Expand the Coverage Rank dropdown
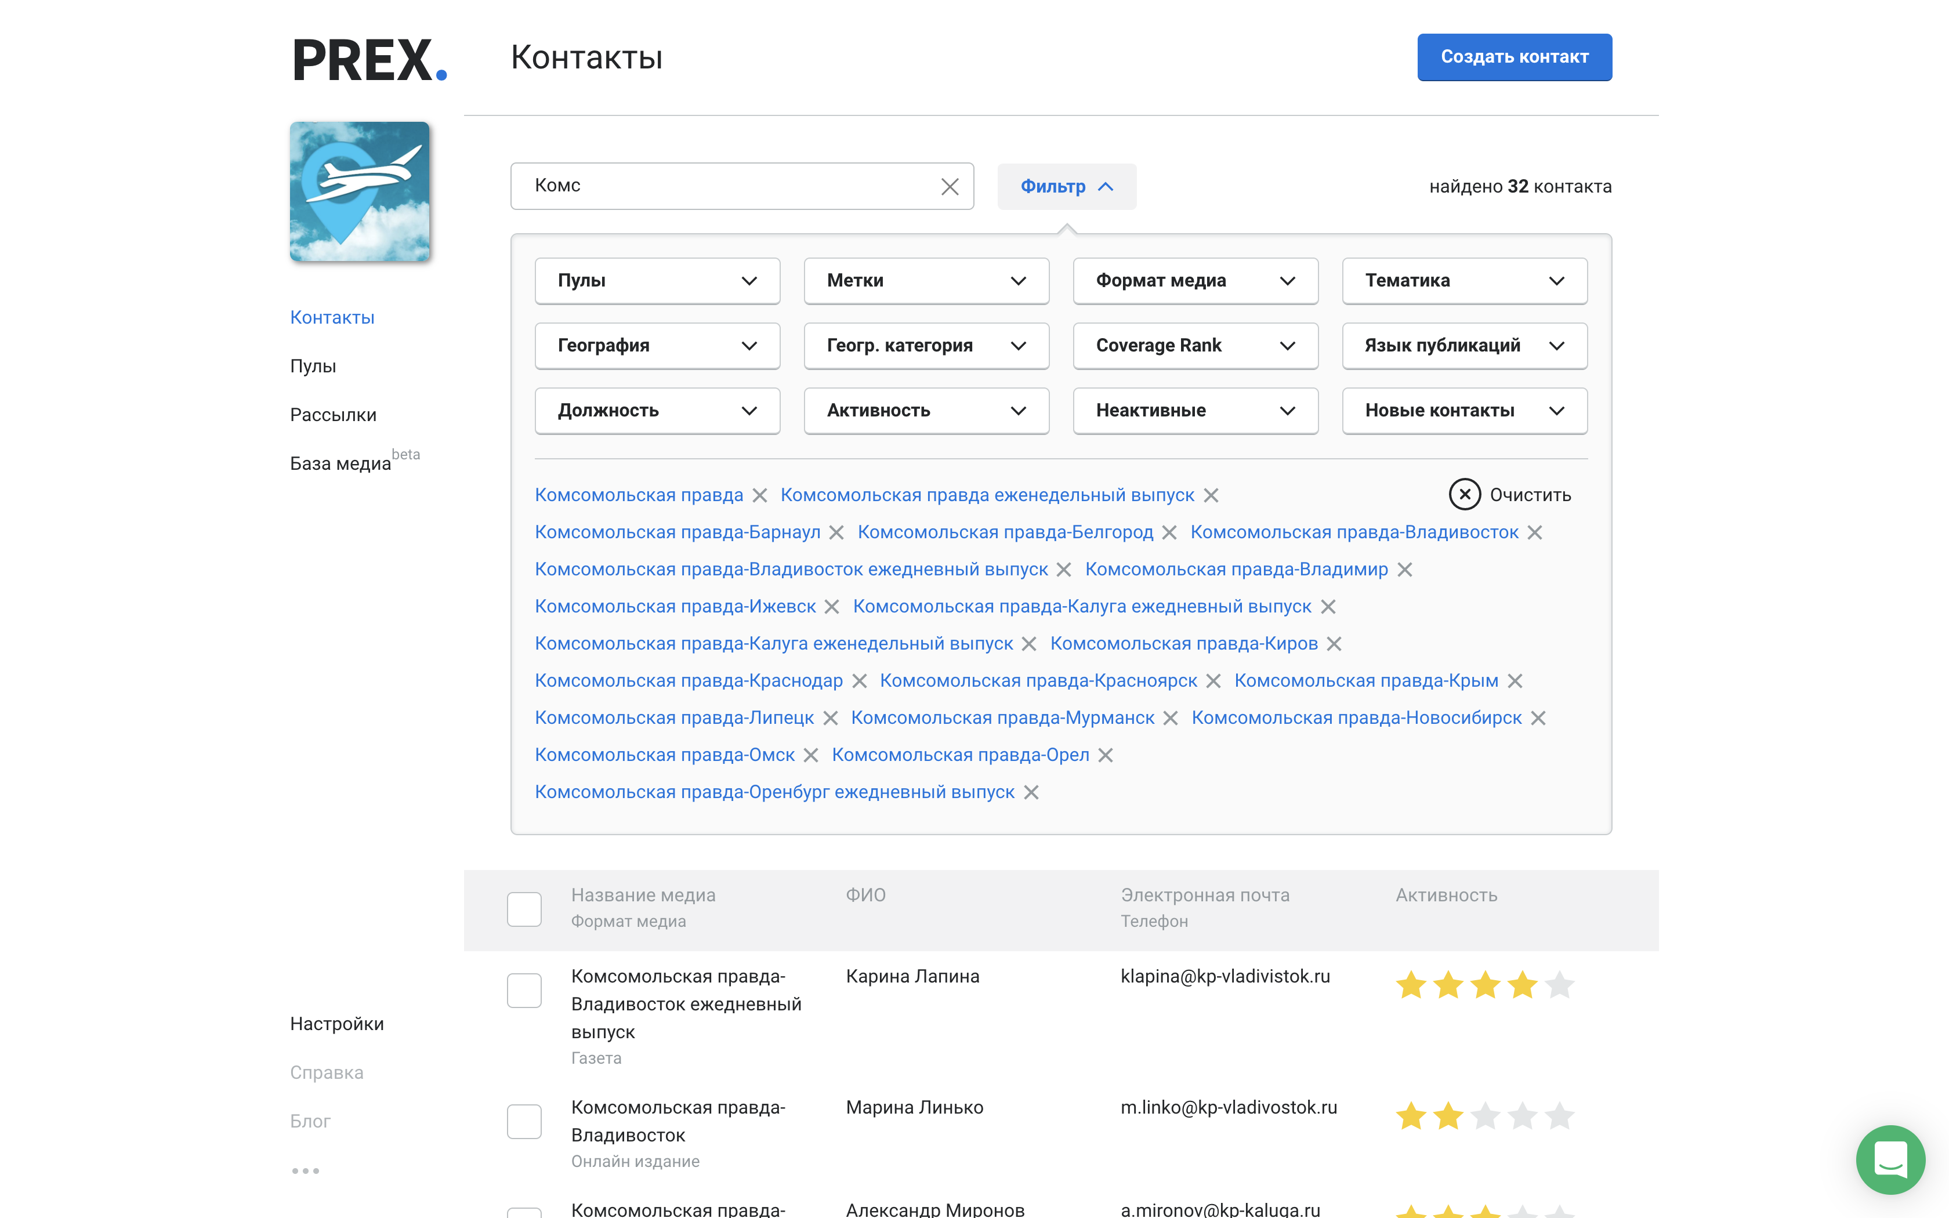Image resolution: width=1949 pixels, height=1218 pixels. (x=1195, y=346)
